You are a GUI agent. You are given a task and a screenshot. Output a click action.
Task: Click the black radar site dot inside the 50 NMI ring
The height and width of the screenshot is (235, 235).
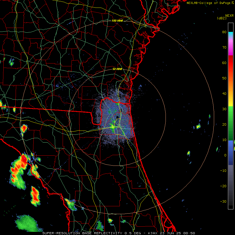pyautogui.click(x=118, y=117)
